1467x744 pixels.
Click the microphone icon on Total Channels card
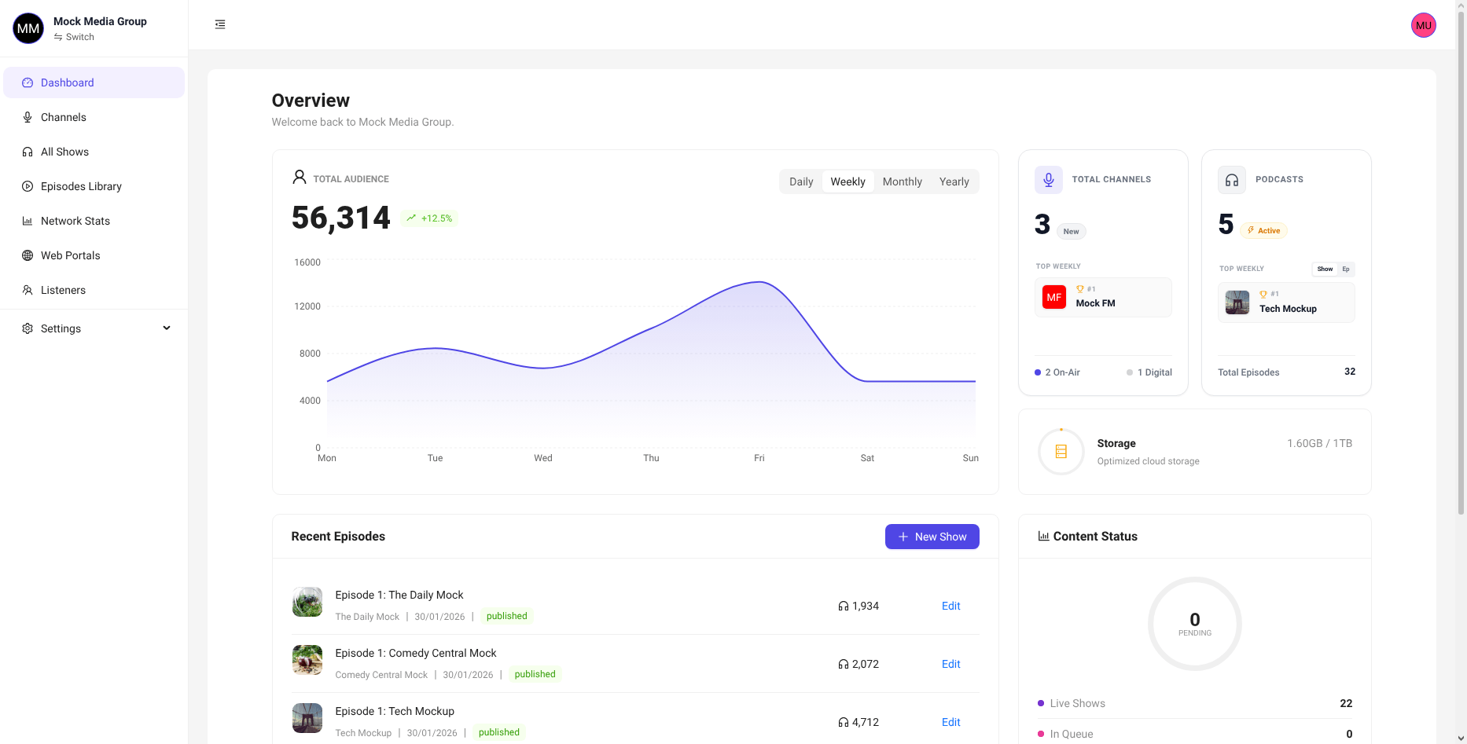point(1048,179)
